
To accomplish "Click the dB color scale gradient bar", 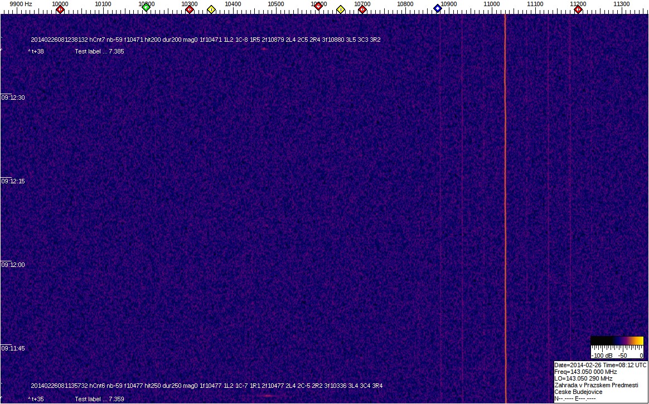I will point(617,342).
